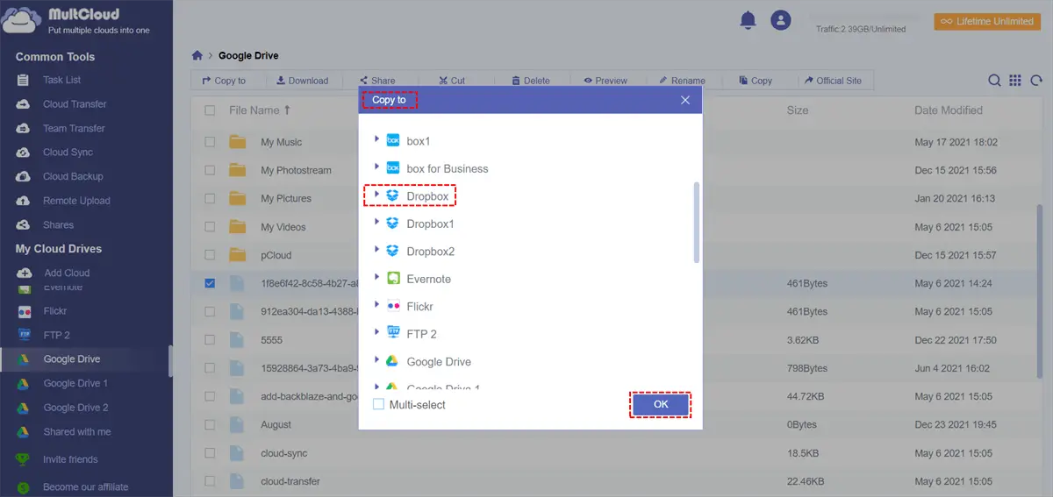
Task: Enable the Multi-select checkbox
Action: pos(378,404)
